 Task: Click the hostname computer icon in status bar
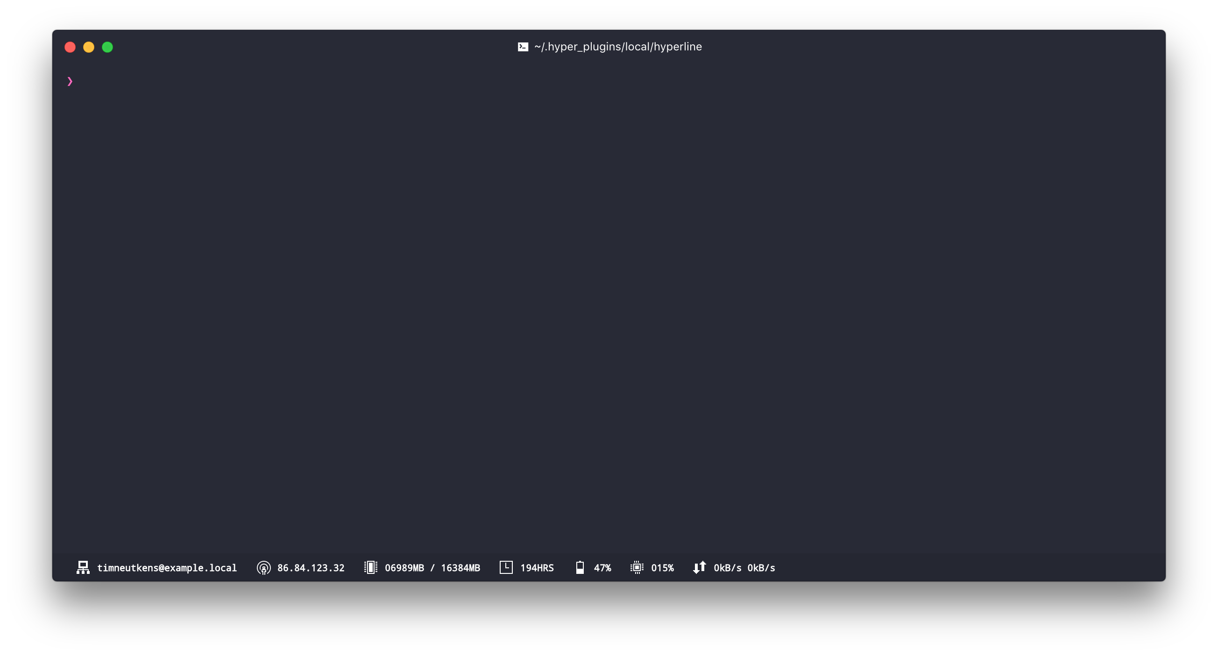tap(83, 568)
